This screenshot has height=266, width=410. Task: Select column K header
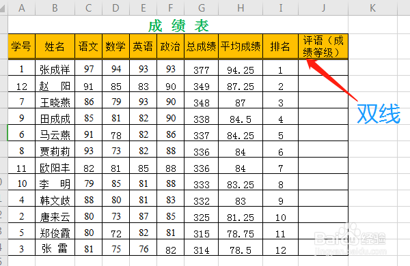pos(372,8)
